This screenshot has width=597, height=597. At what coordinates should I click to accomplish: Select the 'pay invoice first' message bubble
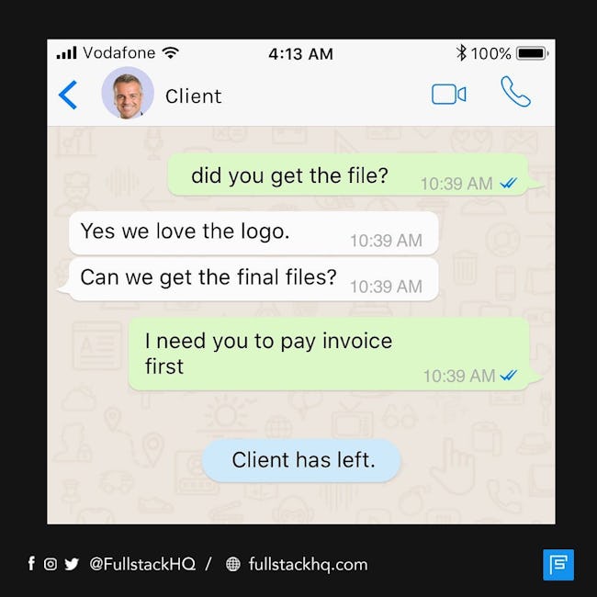click(329, 354)
